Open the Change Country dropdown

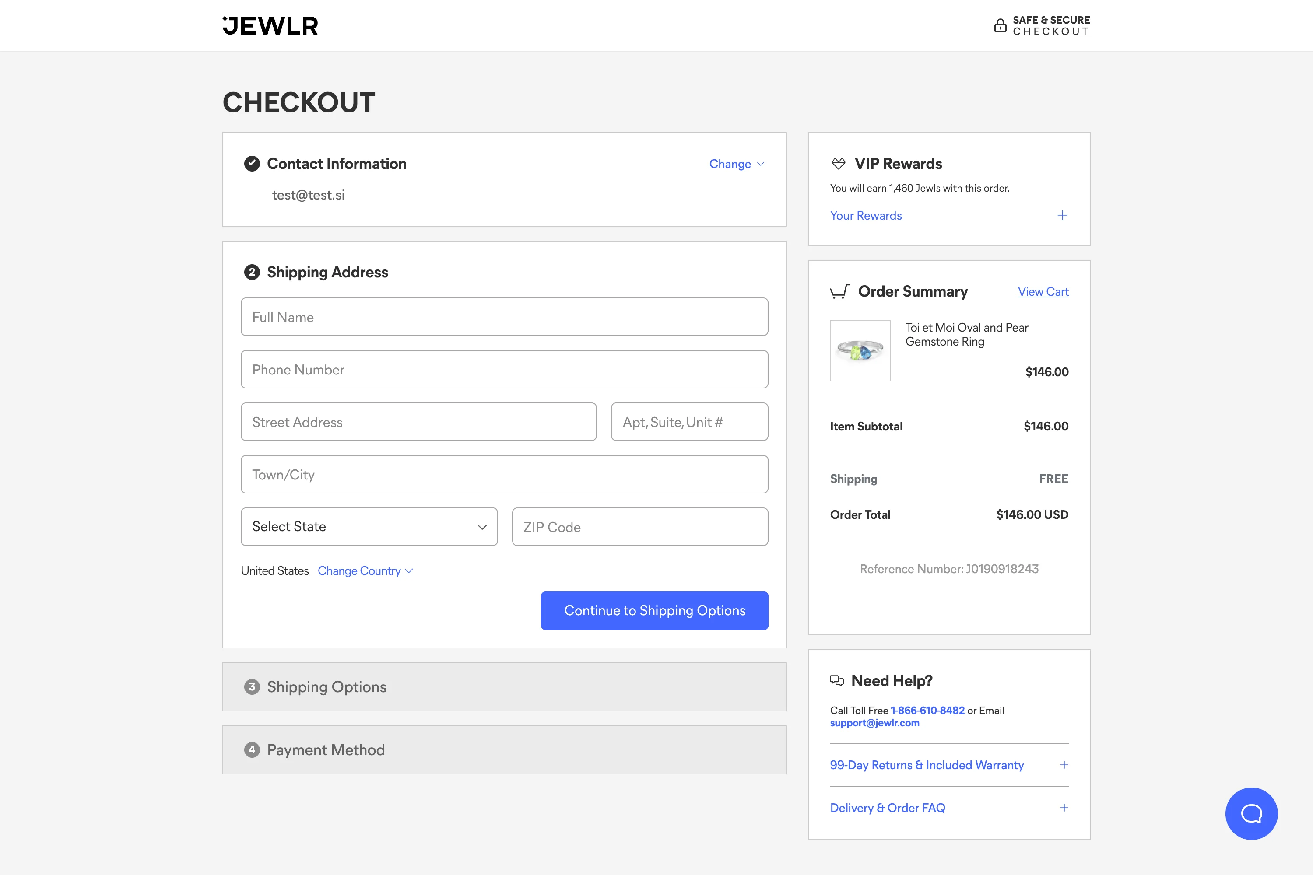click(365, 571)
